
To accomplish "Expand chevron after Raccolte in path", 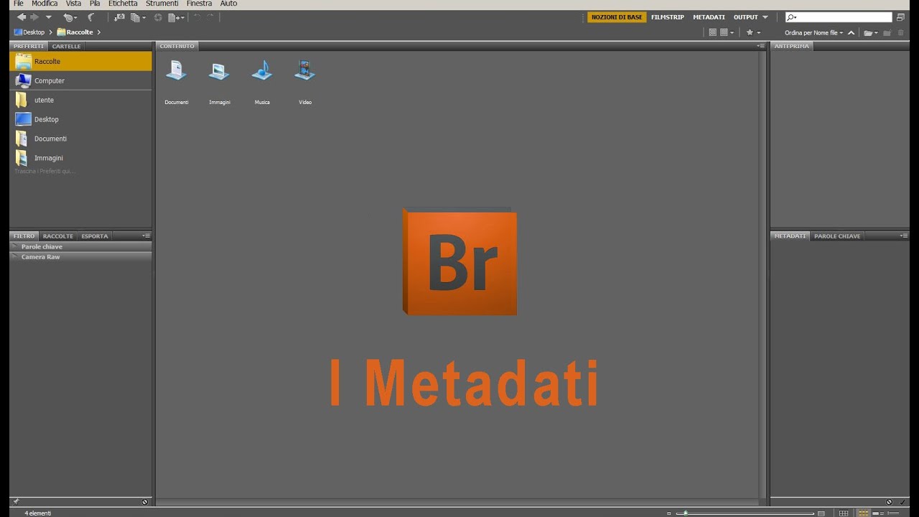I will click(x=99, y=32).
